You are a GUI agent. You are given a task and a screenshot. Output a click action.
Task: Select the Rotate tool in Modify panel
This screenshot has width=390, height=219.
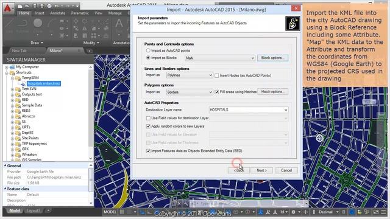tap(85, 21)
